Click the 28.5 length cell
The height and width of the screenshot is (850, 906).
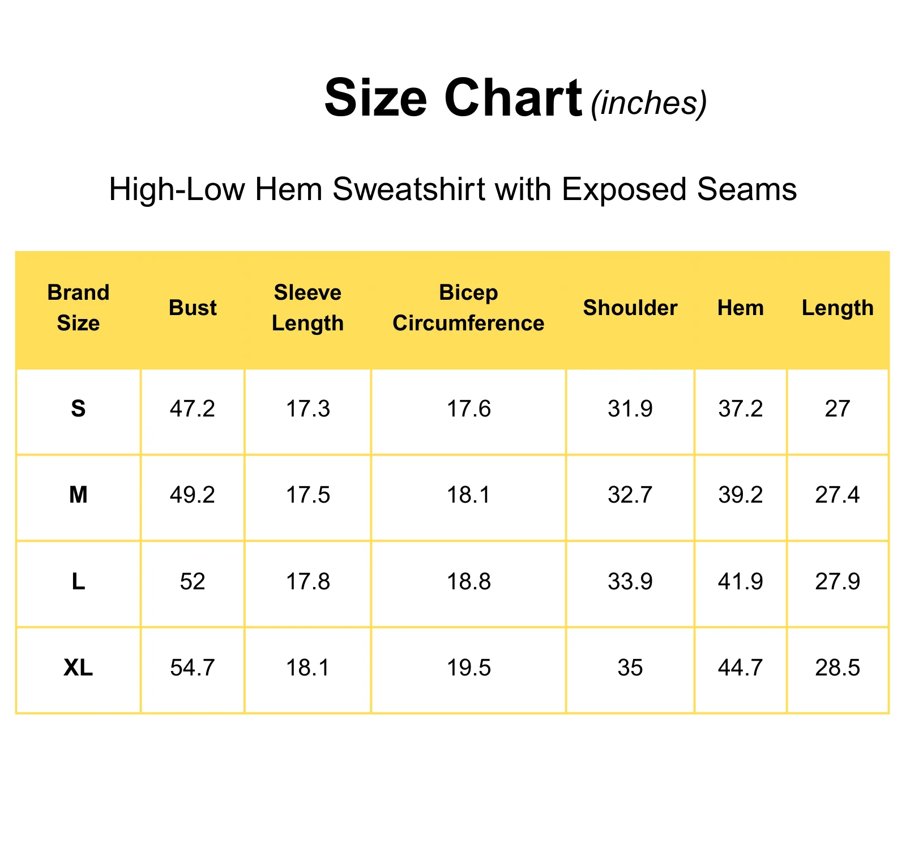(x=837, y=668)
